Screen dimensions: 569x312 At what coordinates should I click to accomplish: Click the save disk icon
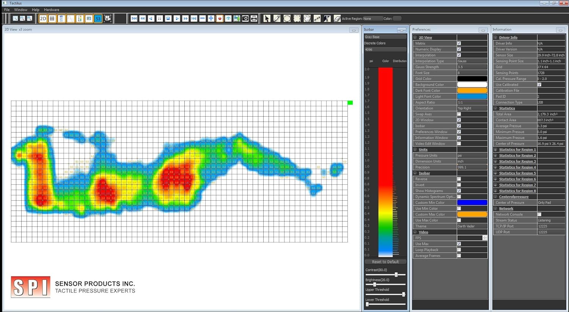click(237, 19)
